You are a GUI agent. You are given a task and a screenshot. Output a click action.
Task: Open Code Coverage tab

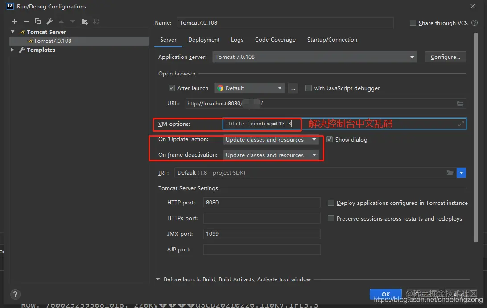[x=275, y=40]
